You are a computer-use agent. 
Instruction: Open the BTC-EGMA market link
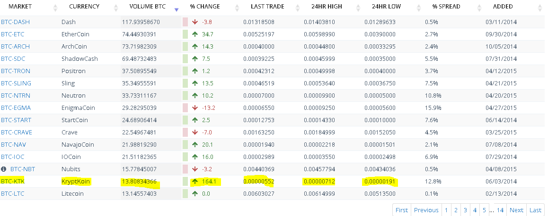16,108
